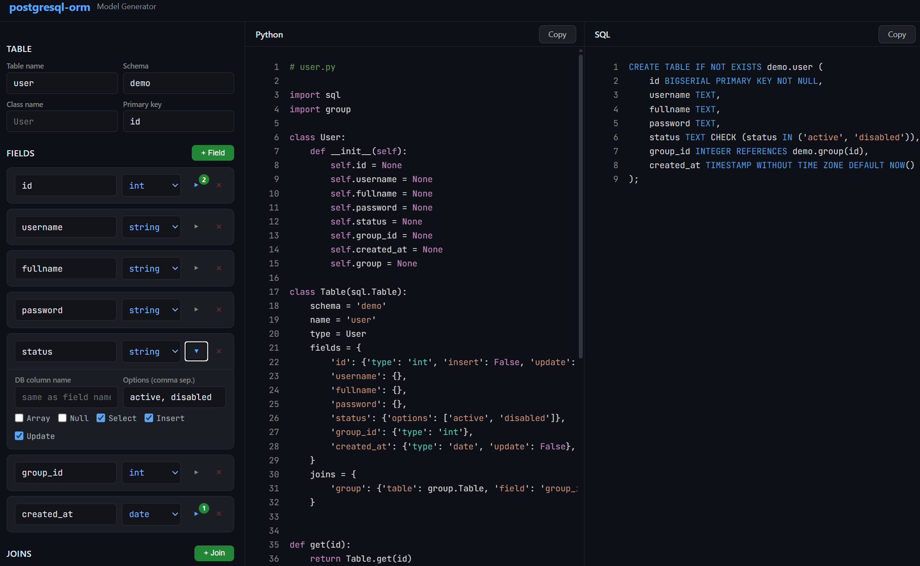
Task: Enable the Array checkbox
Action: tap(19, 418)
